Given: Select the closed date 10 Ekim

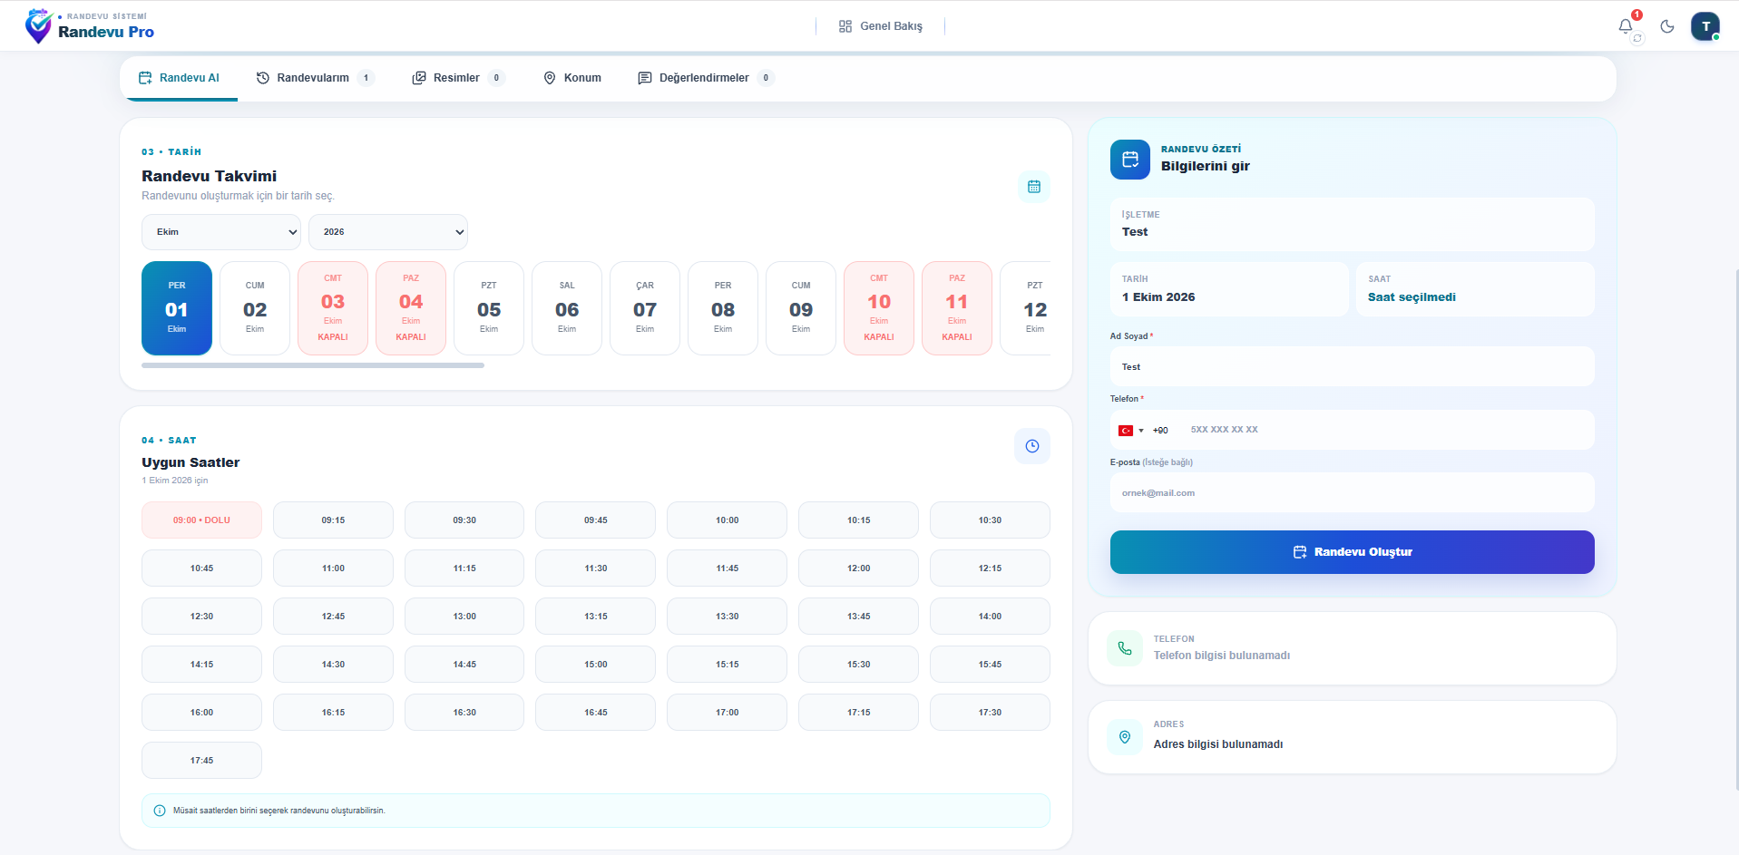Looking at the screenshot, I should point(879,308).
